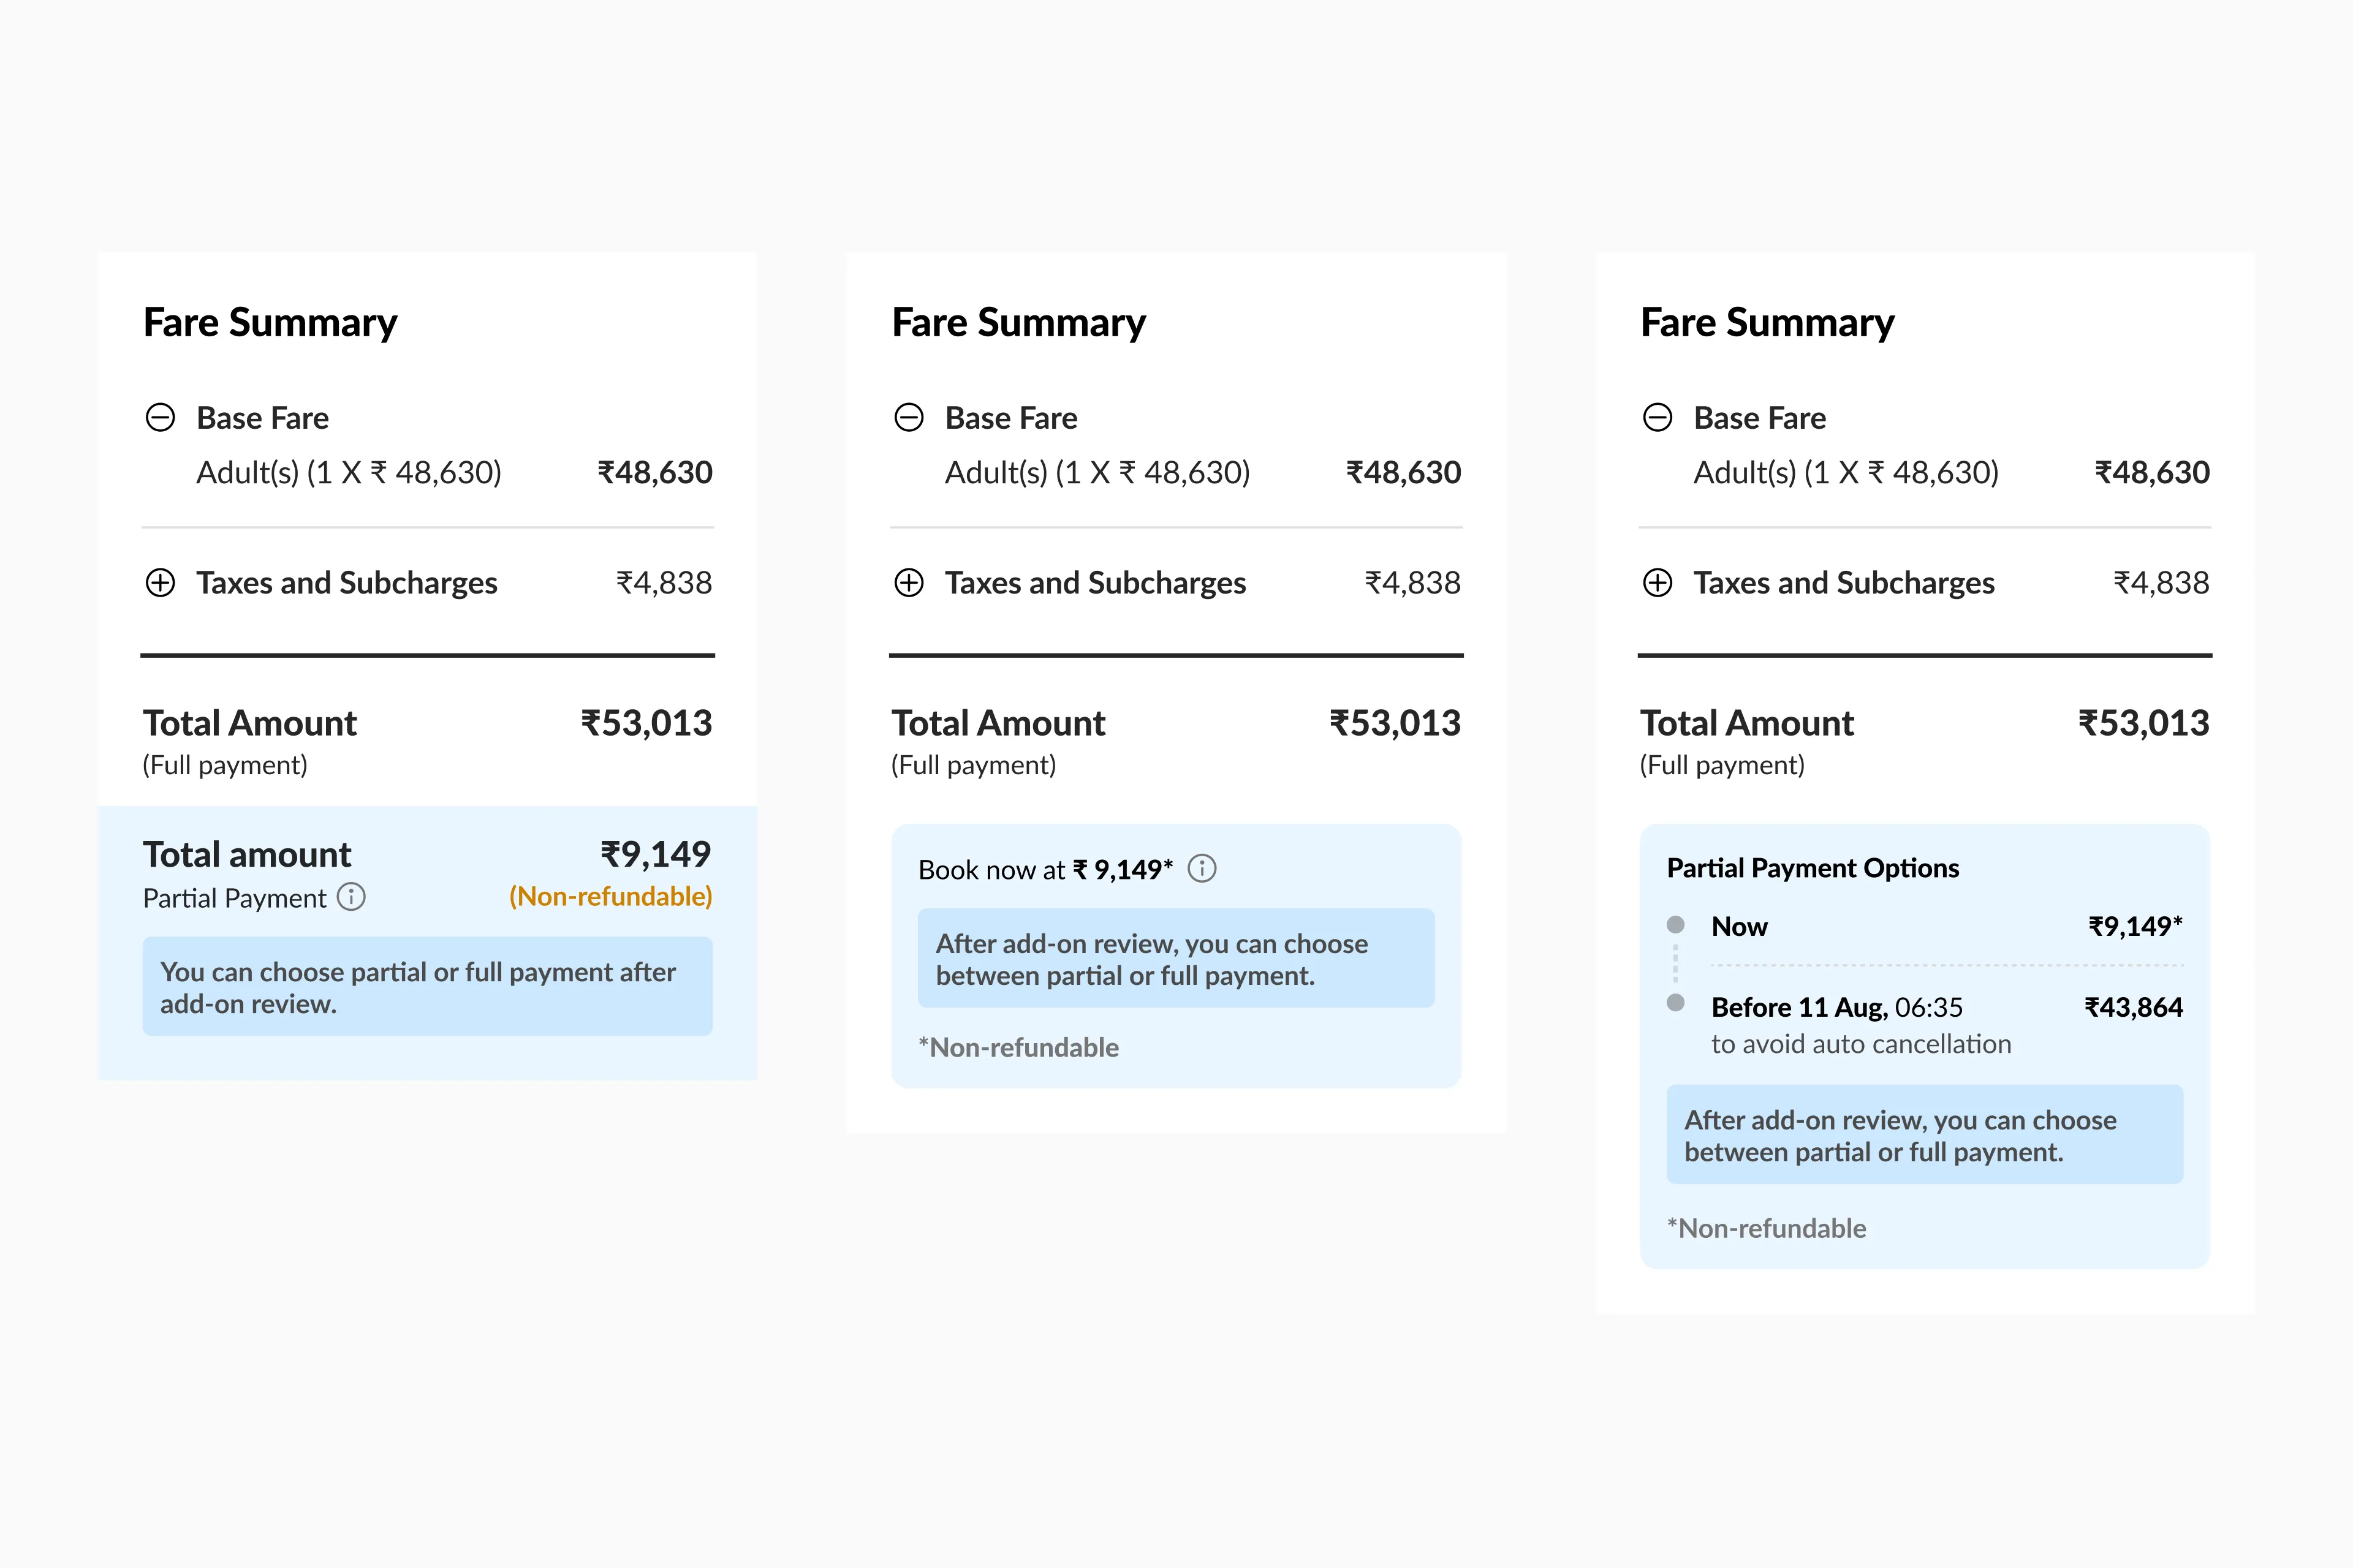Click the orange Non-refundable label
Viewport: 2353px width, 1568px height.
[x=610, y=897]
